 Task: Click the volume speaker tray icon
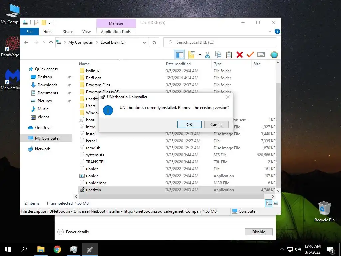pos(298,249)
